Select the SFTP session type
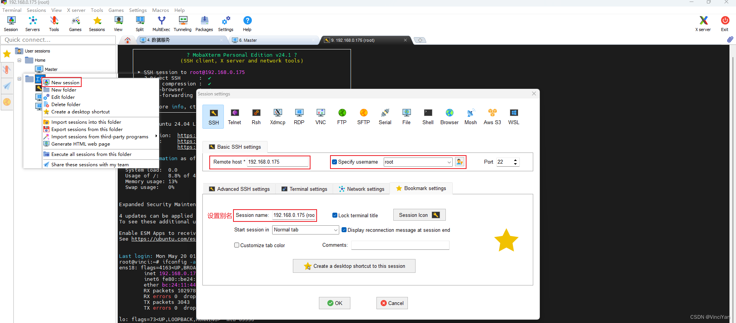The width and height of the screenshot is (736, 323). point(363,117)
